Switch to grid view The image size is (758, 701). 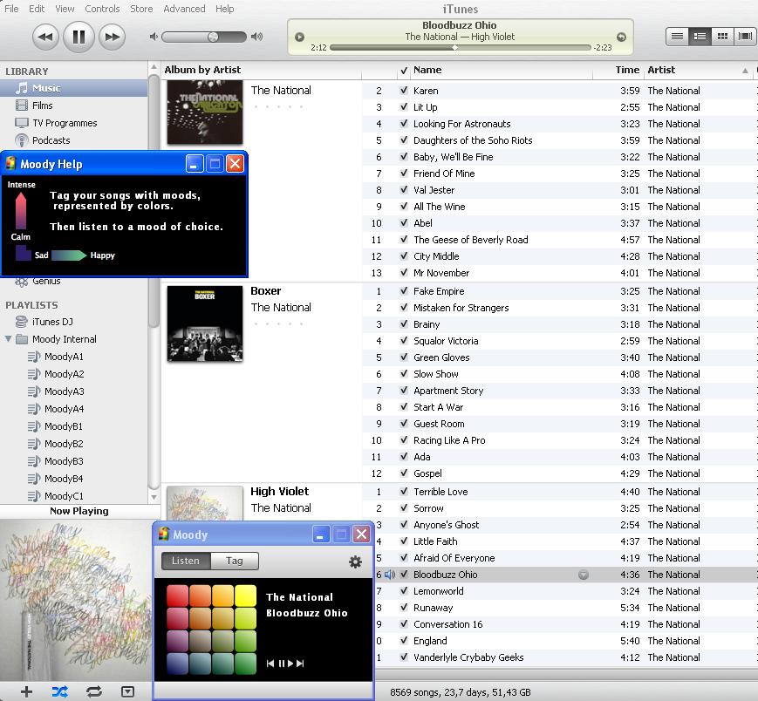(722, 37)
